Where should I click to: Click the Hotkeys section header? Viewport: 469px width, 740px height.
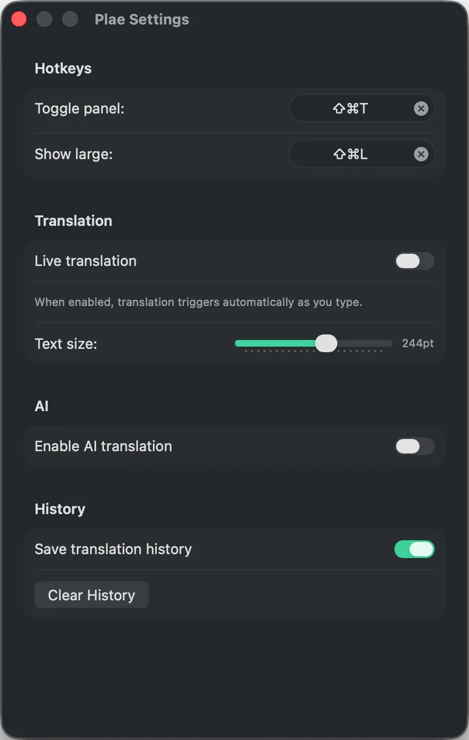pos(63,68)
